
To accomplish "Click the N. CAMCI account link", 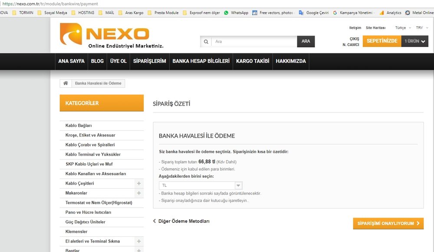I will click(x=351, y=45).
